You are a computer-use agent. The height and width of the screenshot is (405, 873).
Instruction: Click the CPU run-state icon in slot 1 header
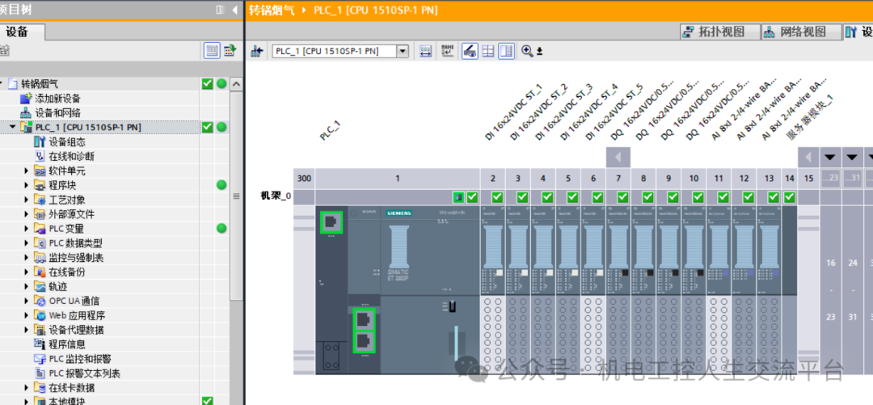(x=458, y=196)
